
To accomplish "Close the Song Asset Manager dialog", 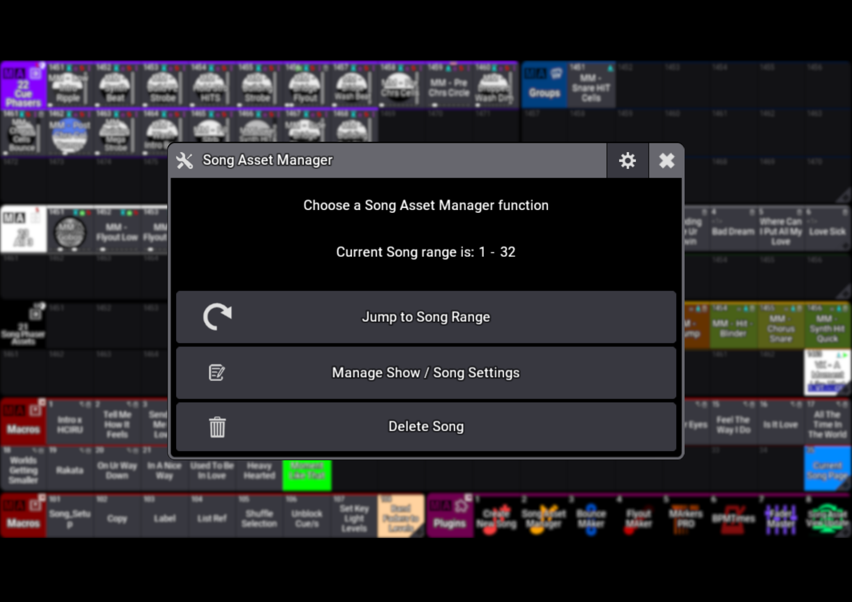I will pyautogui.click(x=666, y=161).
